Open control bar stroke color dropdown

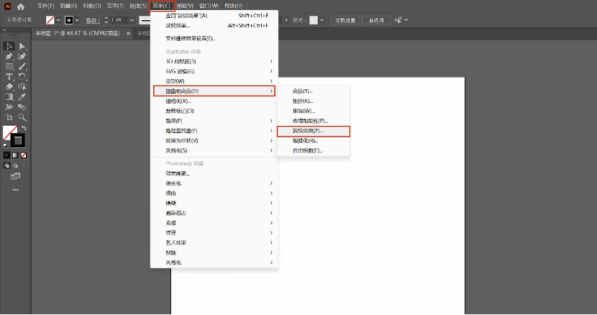[x=77, y=20]
